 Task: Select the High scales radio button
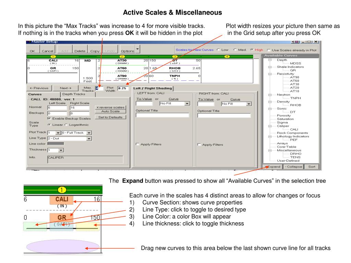(252, 50)
